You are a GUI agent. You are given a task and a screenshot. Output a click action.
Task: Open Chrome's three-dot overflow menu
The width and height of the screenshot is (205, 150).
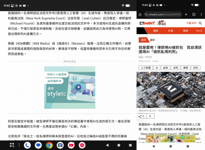point(201,14)
